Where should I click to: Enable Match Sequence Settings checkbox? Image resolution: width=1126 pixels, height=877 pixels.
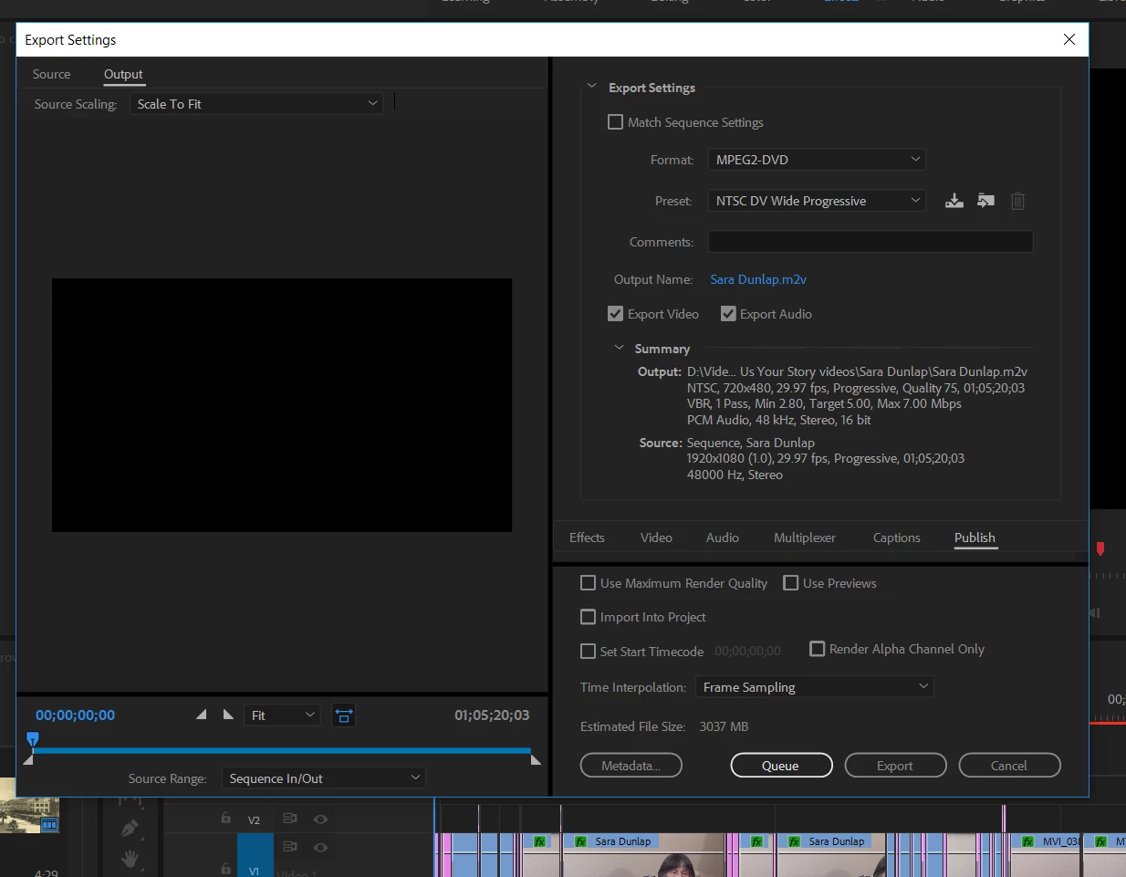click(x=615, y=122)
